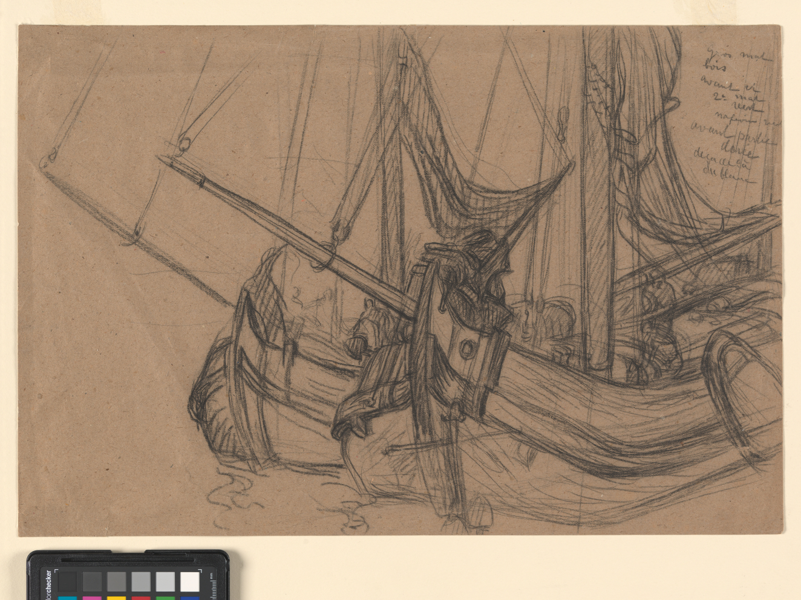Click the magenta patch on the colorchecker
This screenshot has width=801, height=600.
point(91,598)
